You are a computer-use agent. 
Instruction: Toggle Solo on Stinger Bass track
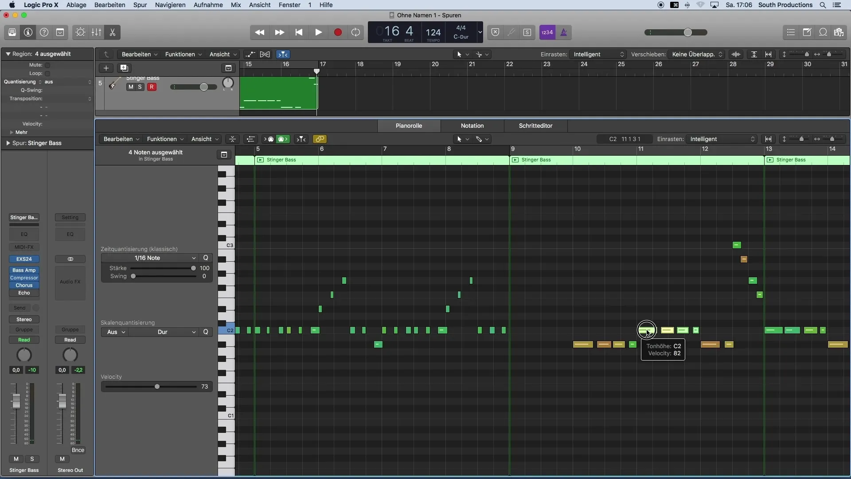(139, 87)
